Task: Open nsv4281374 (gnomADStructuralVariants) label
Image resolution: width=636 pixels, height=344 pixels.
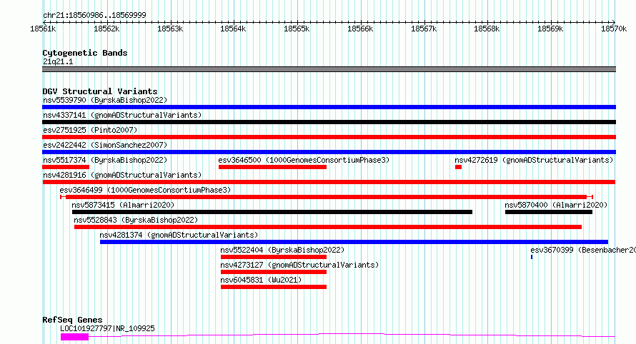Action: [179, 235]
